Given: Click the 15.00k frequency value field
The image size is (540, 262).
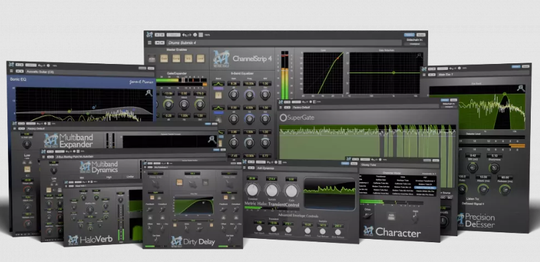Looking at the screenshot, I should click(249, 83).
